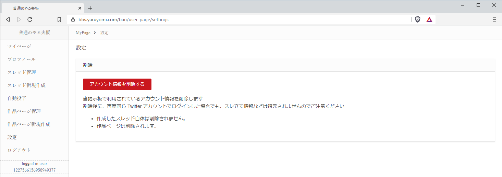Close the 普通のやる夫板 tab
The width and height of the screenshot is (502, 177).
click(79, 8)
